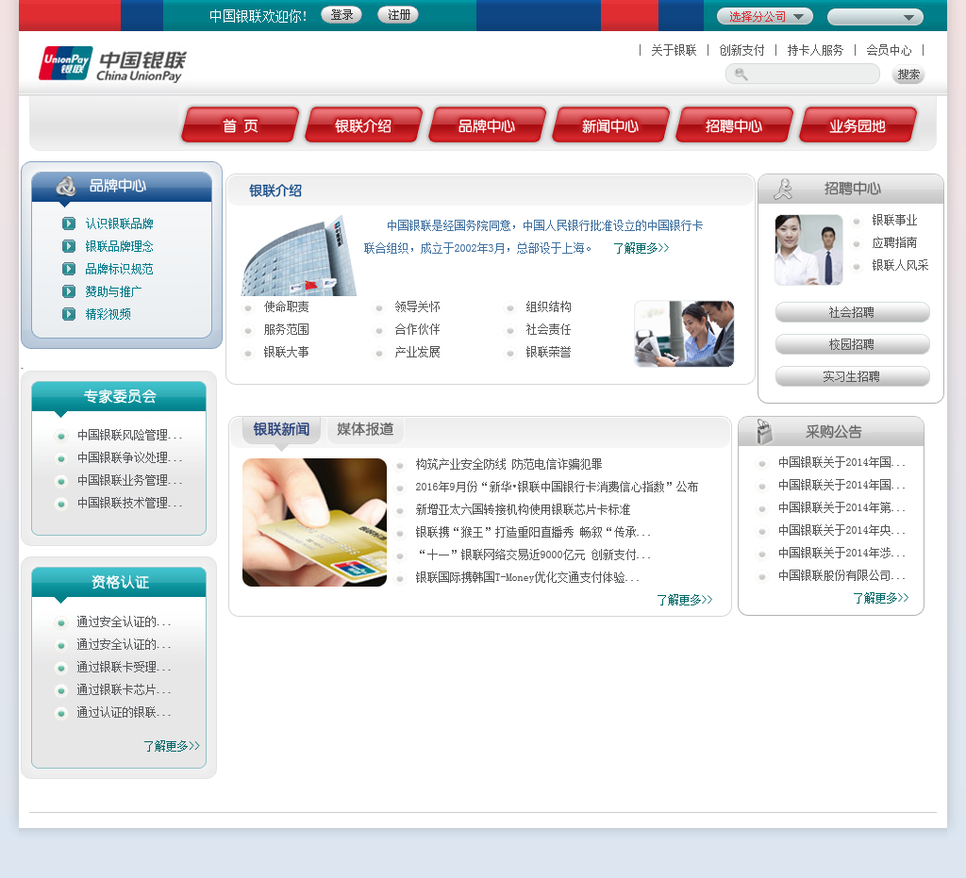
Task: Open the blank dropdown beside 选择分公司
Action: 874,17
